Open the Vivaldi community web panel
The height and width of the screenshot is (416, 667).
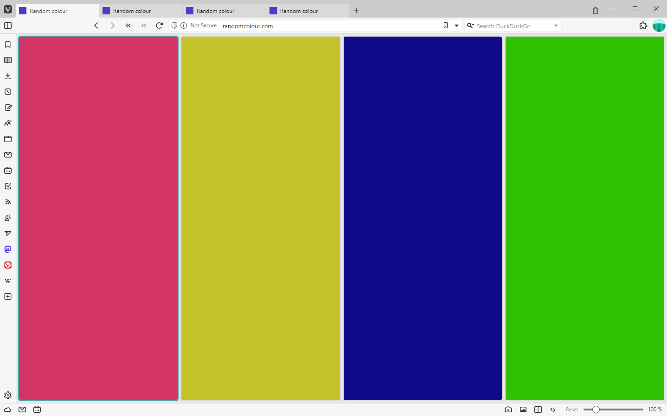[x=8, y=265]
